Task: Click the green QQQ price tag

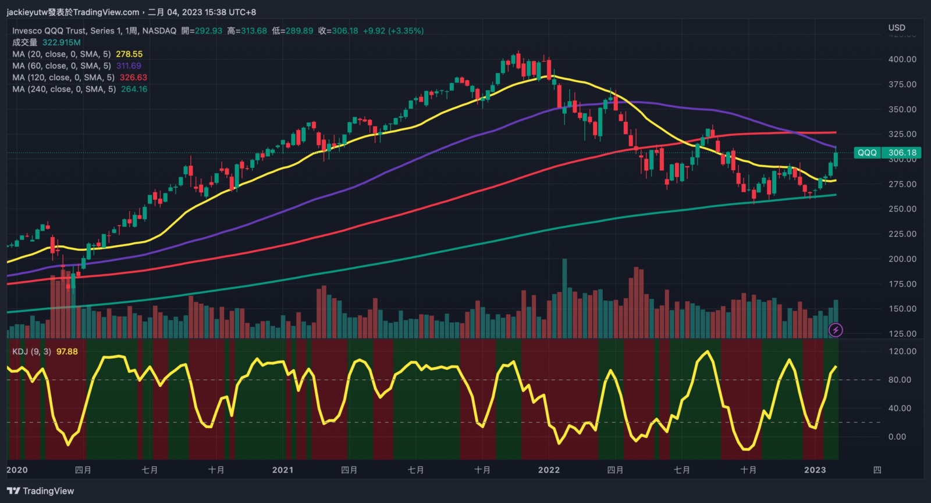Action: (x=866, y=153)
